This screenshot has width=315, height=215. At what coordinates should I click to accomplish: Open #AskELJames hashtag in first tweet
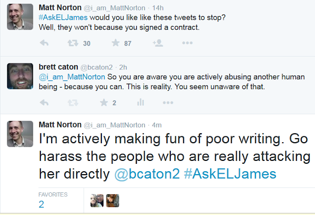click(63, 17)
